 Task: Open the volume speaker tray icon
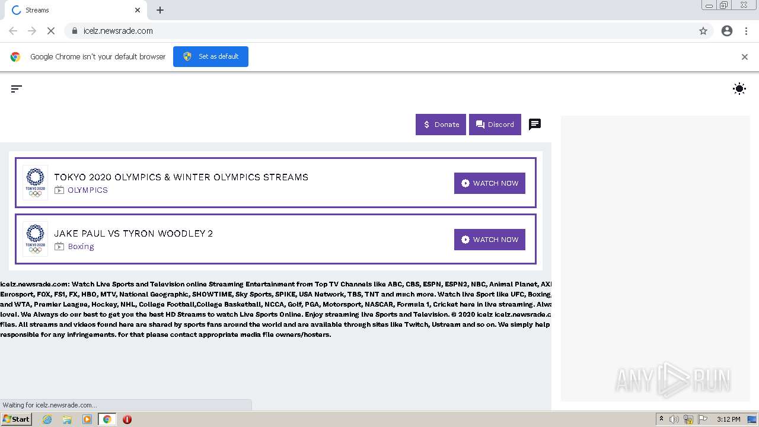pos(674,419)
